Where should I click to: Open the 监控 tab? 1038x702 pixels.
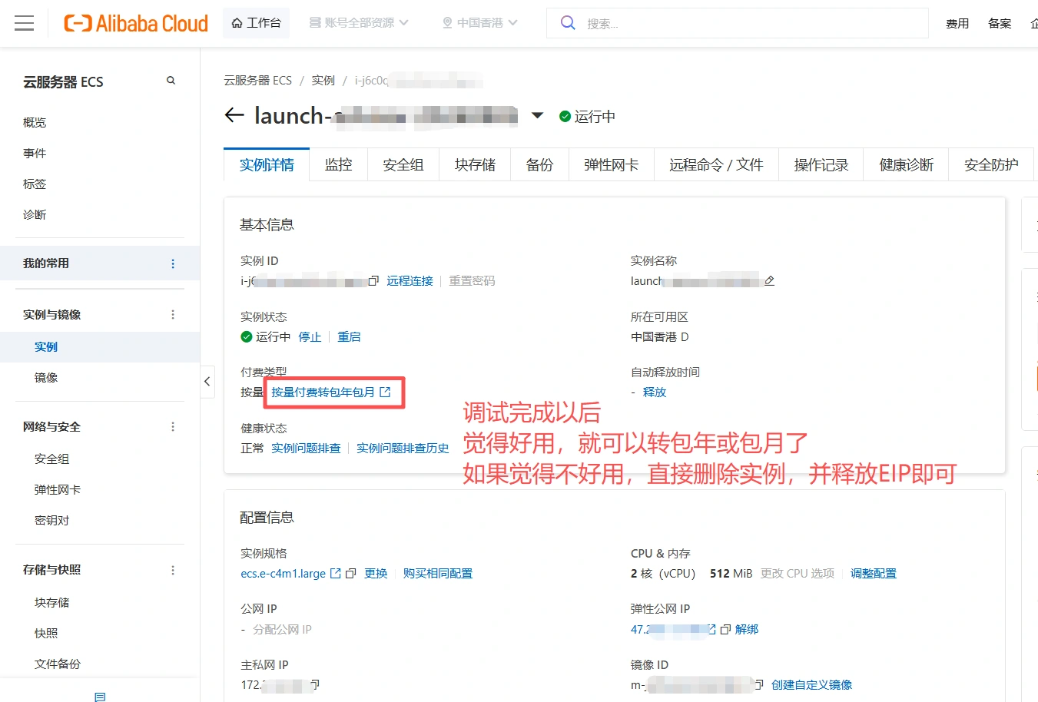coord(339,164)
